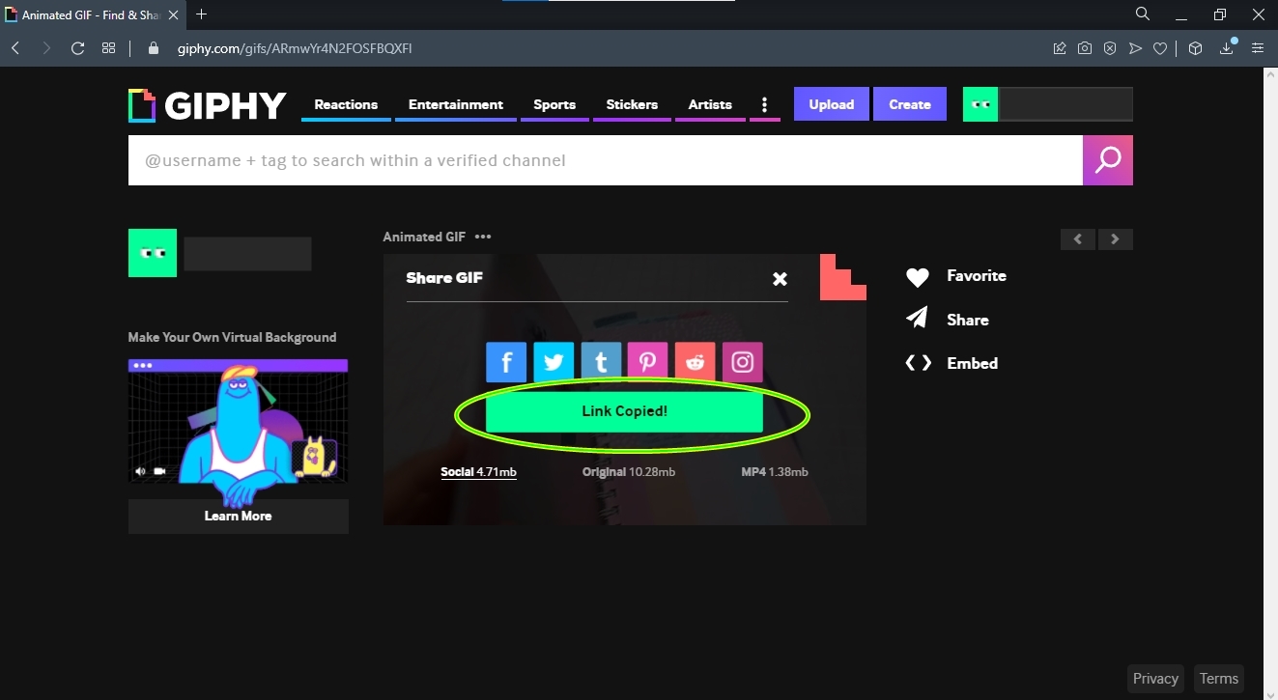The width and height of the screenshot is (1278, 700).
Task: Select Social 4.71mb size option
Action: [478, 472]
